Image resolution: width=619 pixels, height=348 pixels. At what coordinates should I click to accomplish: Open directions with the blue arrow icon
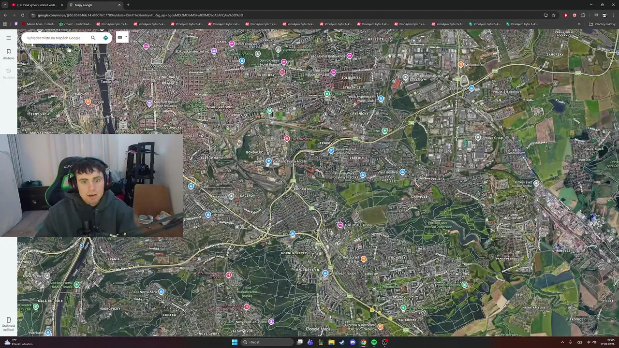tap(105, 38)
